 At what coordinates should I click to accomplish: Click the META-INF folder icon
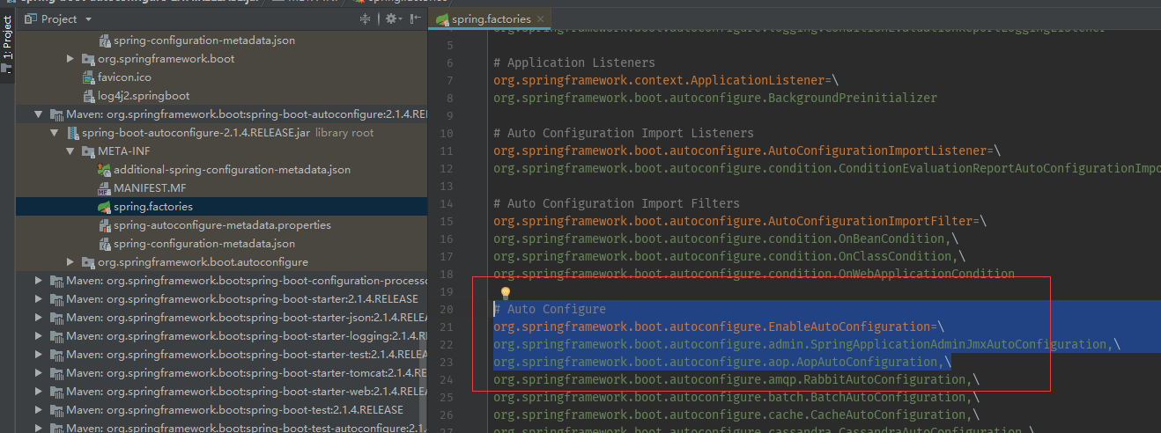coord(89,151)
